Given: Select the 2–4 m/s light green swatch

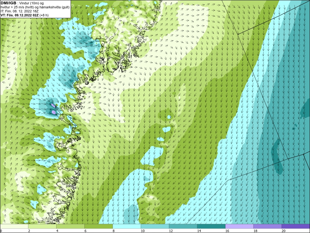Looking at the screenshot, I should [42, 226].
